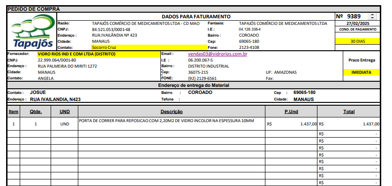The image size is (392, 186).
Task: Select the yellow 30 DIAS payment cell
Action: tap(357, 41)
